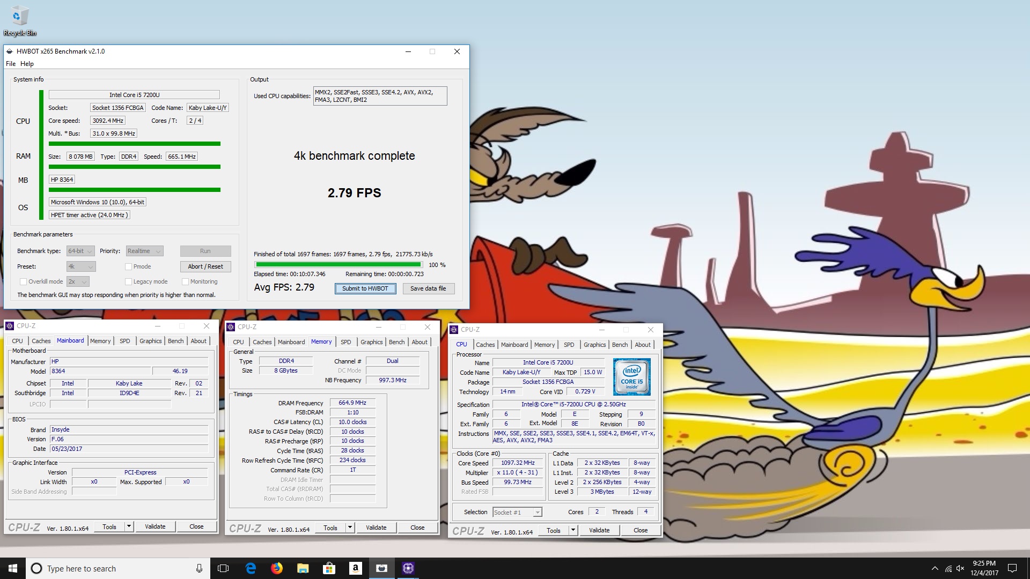This screenshot has width=1030, height=579.
Task: Open the Priority Realtime dropdown
Action: click(x=144, y=251)
